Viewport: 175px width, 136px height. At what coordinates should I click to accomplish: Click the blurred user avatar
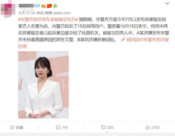8,9
